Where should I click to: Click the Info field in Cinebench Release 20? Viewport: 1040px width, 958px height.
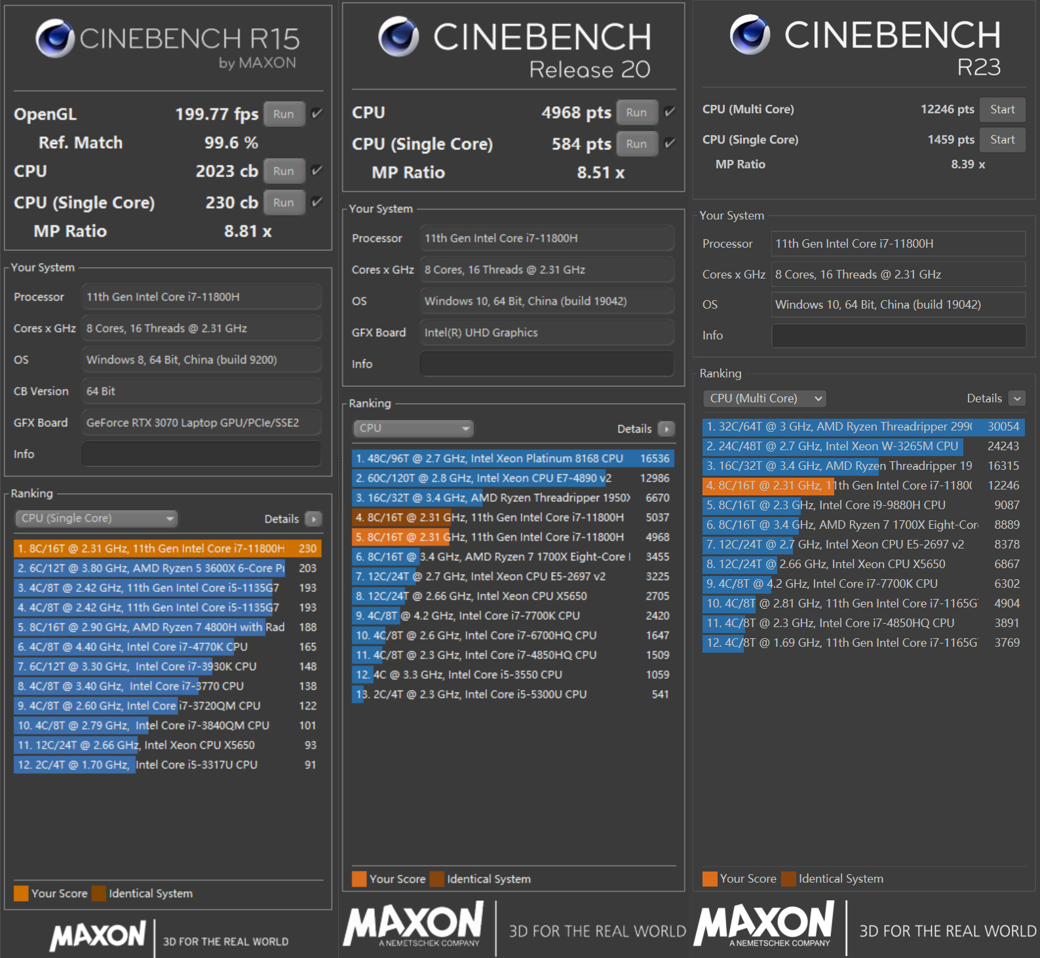point(547,364)
